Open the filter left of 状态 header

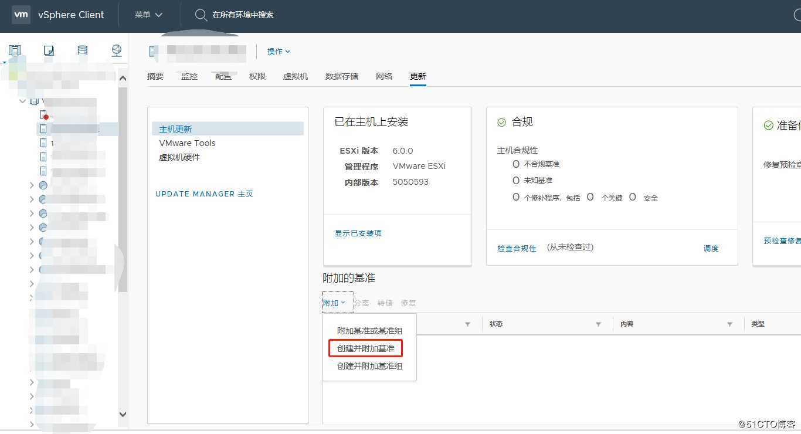pos(467,324)
